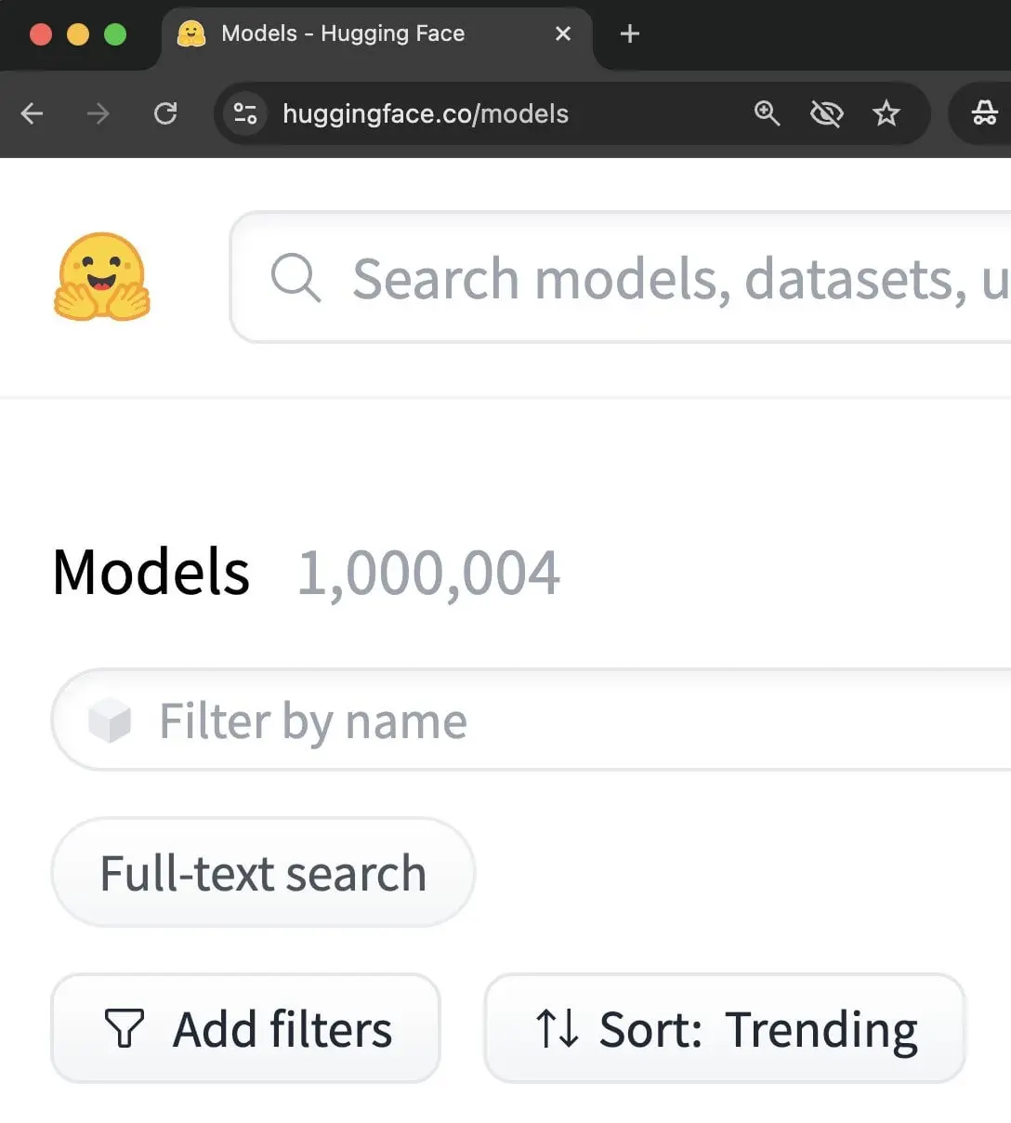
Task: Open the Sort: Trending dropdown
Action: pos(725,1028)
